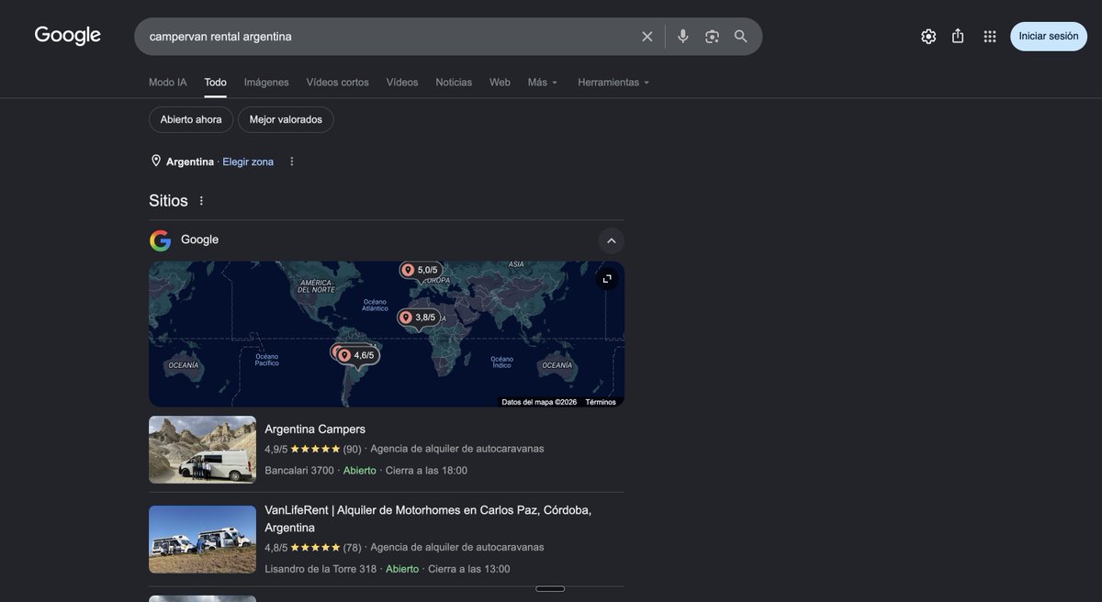Switch to Imágenes tab

[266, 83]
